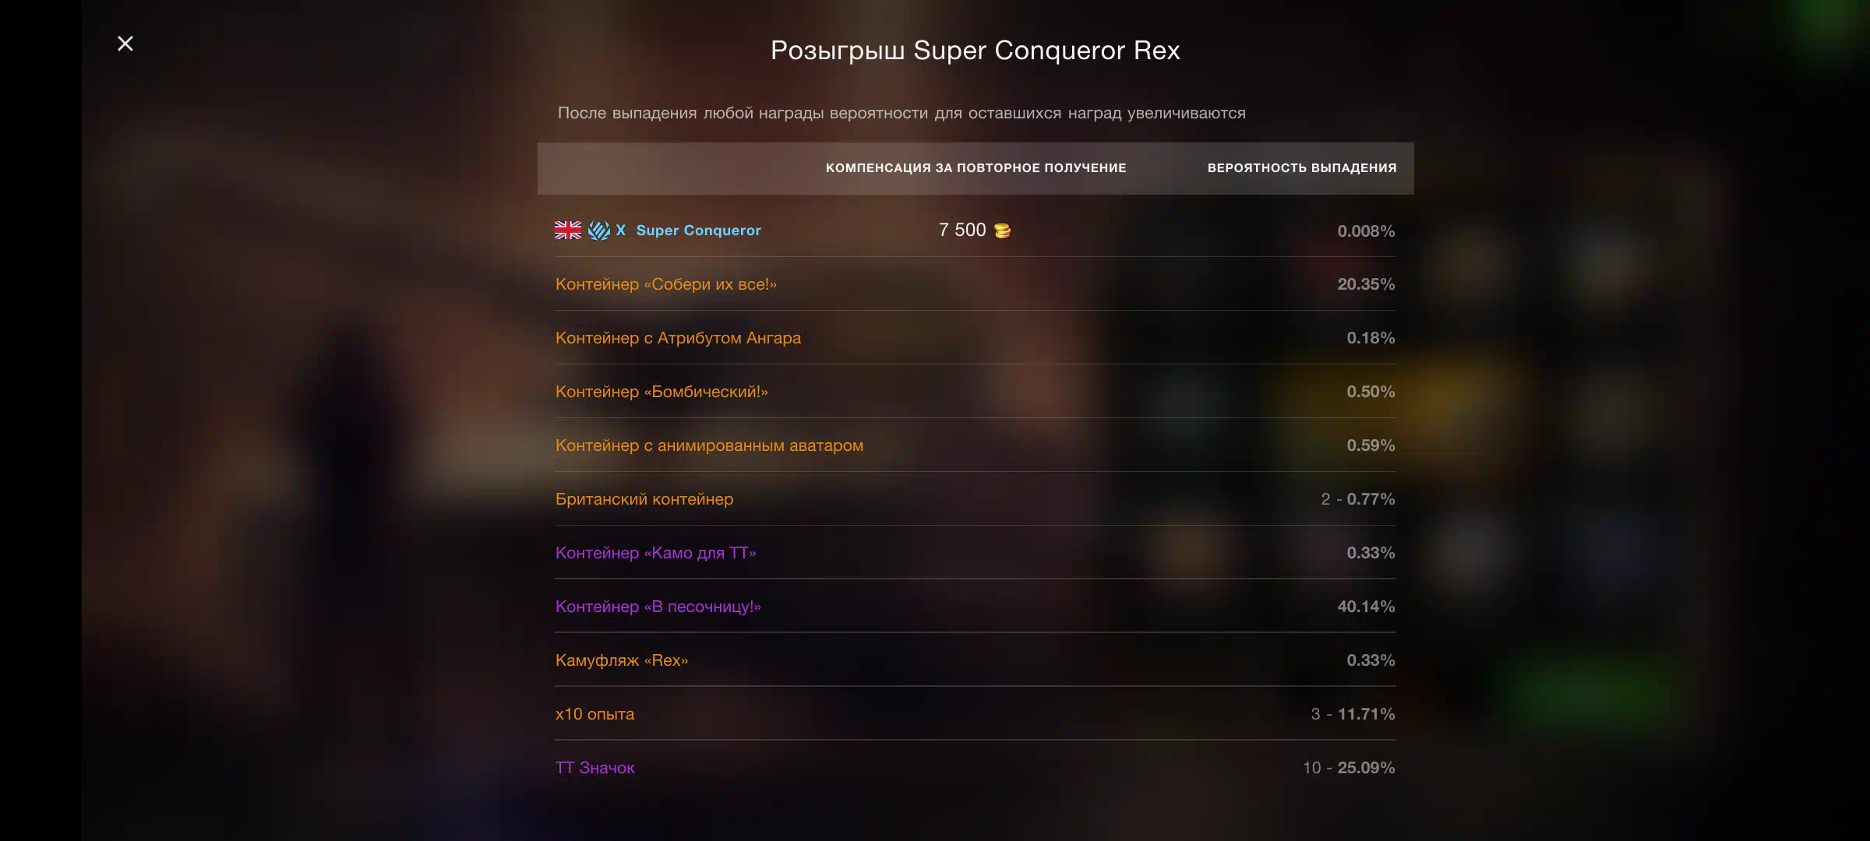Click the 7 500 compensation value
Screen dimensions: 1870x841
click(962, 230)
